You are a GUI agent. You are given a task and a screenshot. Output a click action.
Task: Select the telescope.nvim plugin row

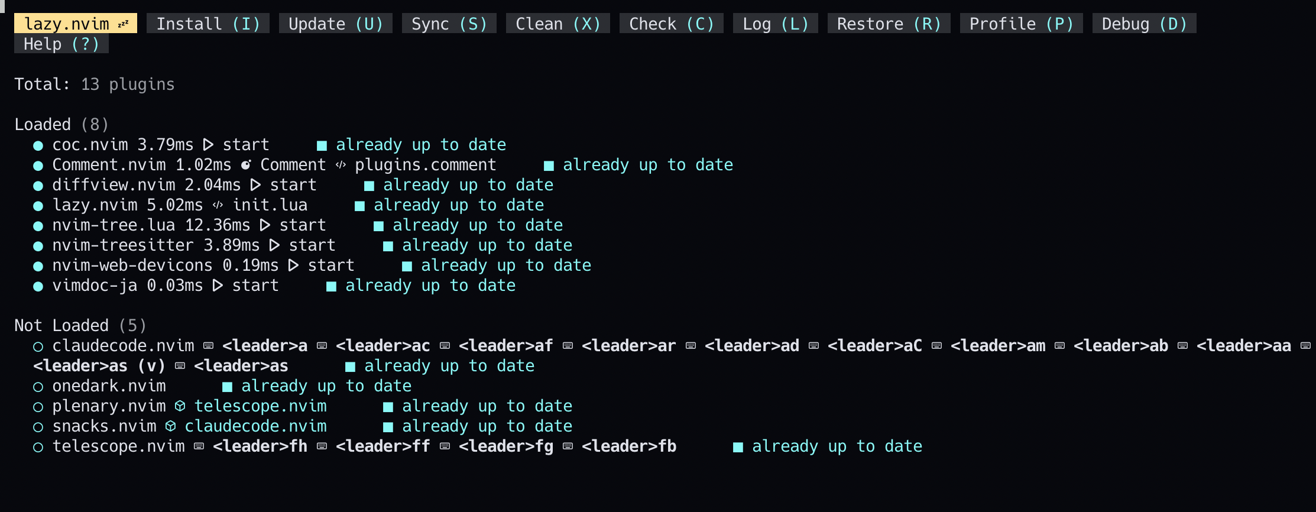pyautogui.click(x=118, y=446)
